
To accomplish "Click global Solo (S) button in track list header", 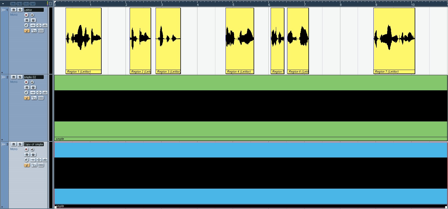I will pyautogui.click(x=20, y=4).
